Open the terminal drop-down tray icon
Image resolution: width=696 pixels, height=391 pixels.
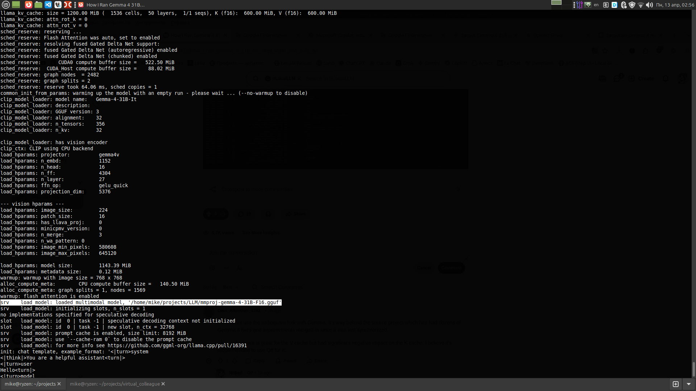tap(588, 5)
